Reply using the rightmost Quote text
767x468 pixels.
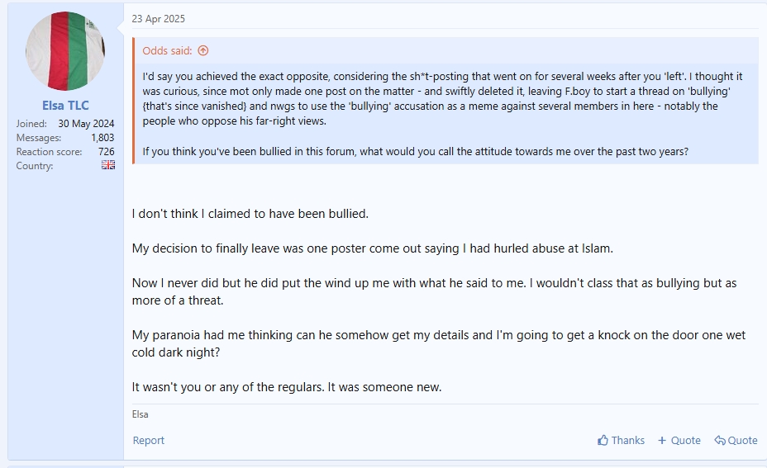point(742,440)
